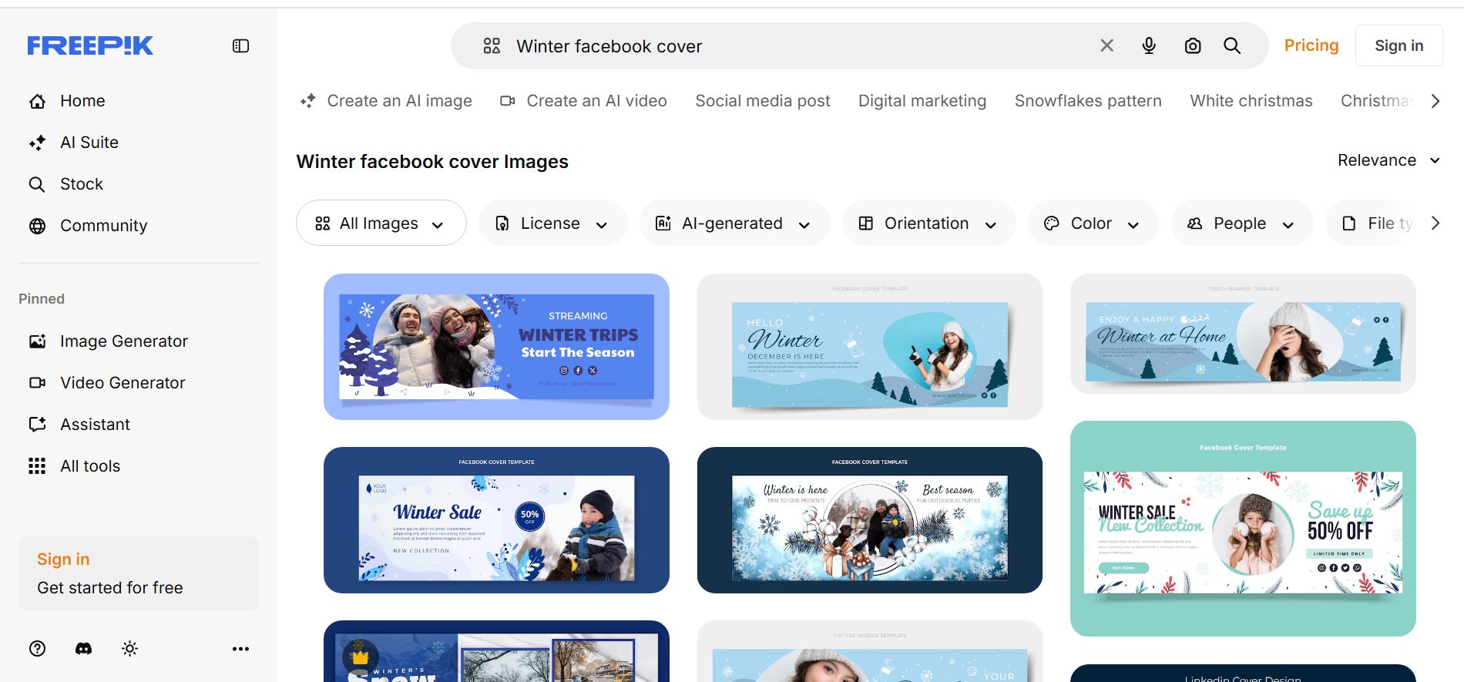Viewport: 1464px width, 682px height.
Task: Click the sidebar Sign in link
Action: (x=63, y=559)
